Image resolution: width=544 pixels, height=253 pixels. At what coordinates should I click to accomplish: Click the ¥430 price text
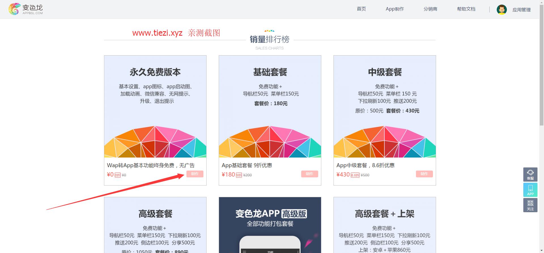[343, 175]
